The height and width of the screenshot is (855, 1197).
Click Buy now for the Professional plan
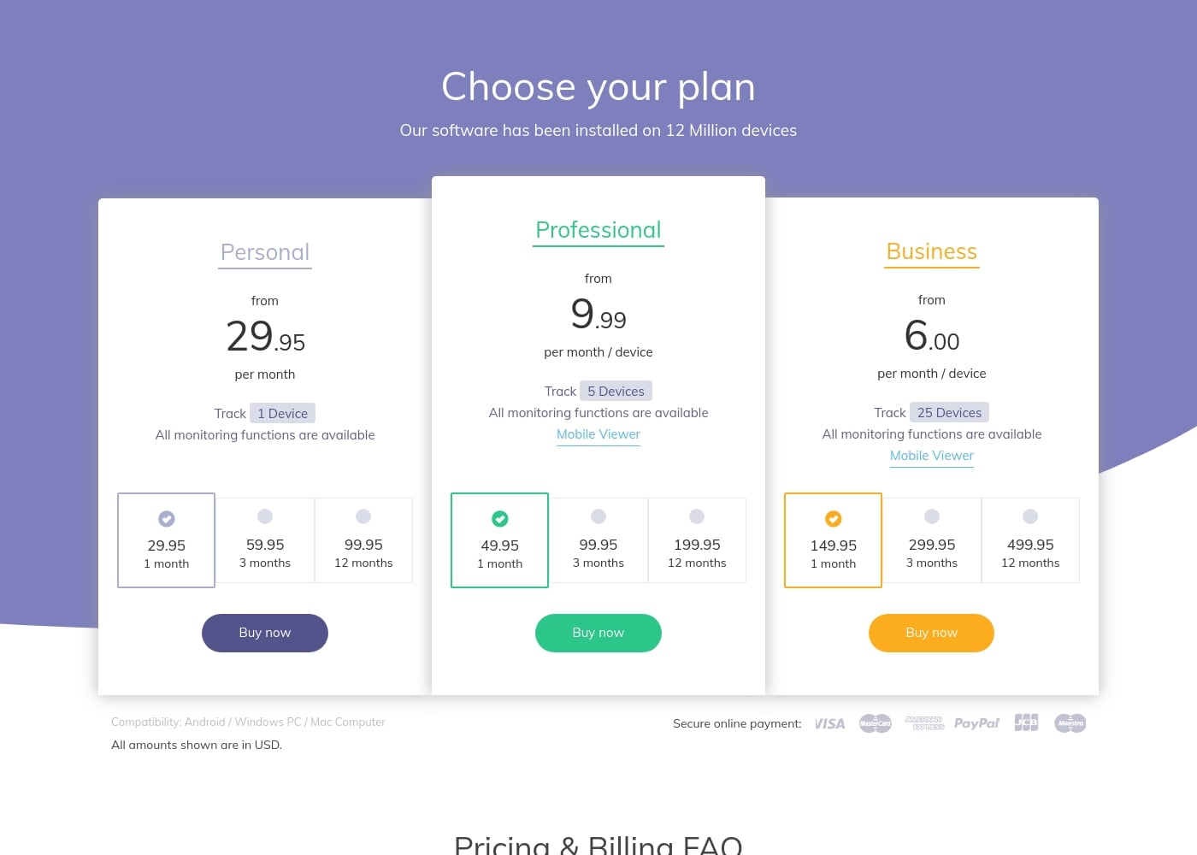pyautogui.click(x=598, y=633)
